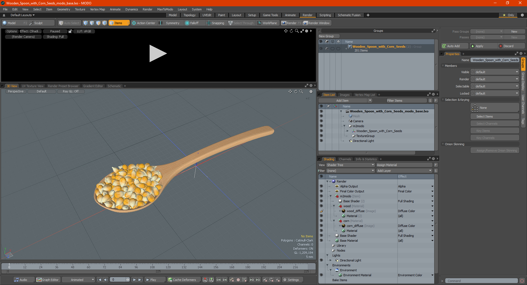
Task: Jump to first frame
Action: tap(99, 280)
